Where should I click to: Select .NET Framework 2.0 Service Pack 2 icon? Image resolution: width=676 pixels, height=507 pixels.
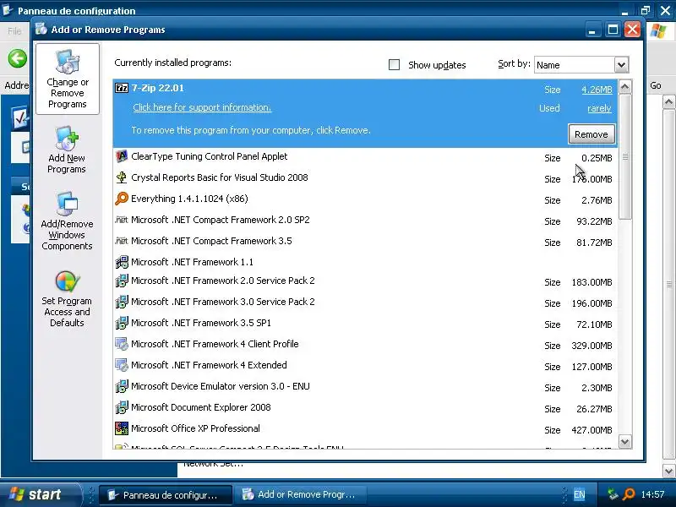pos(122,281)
